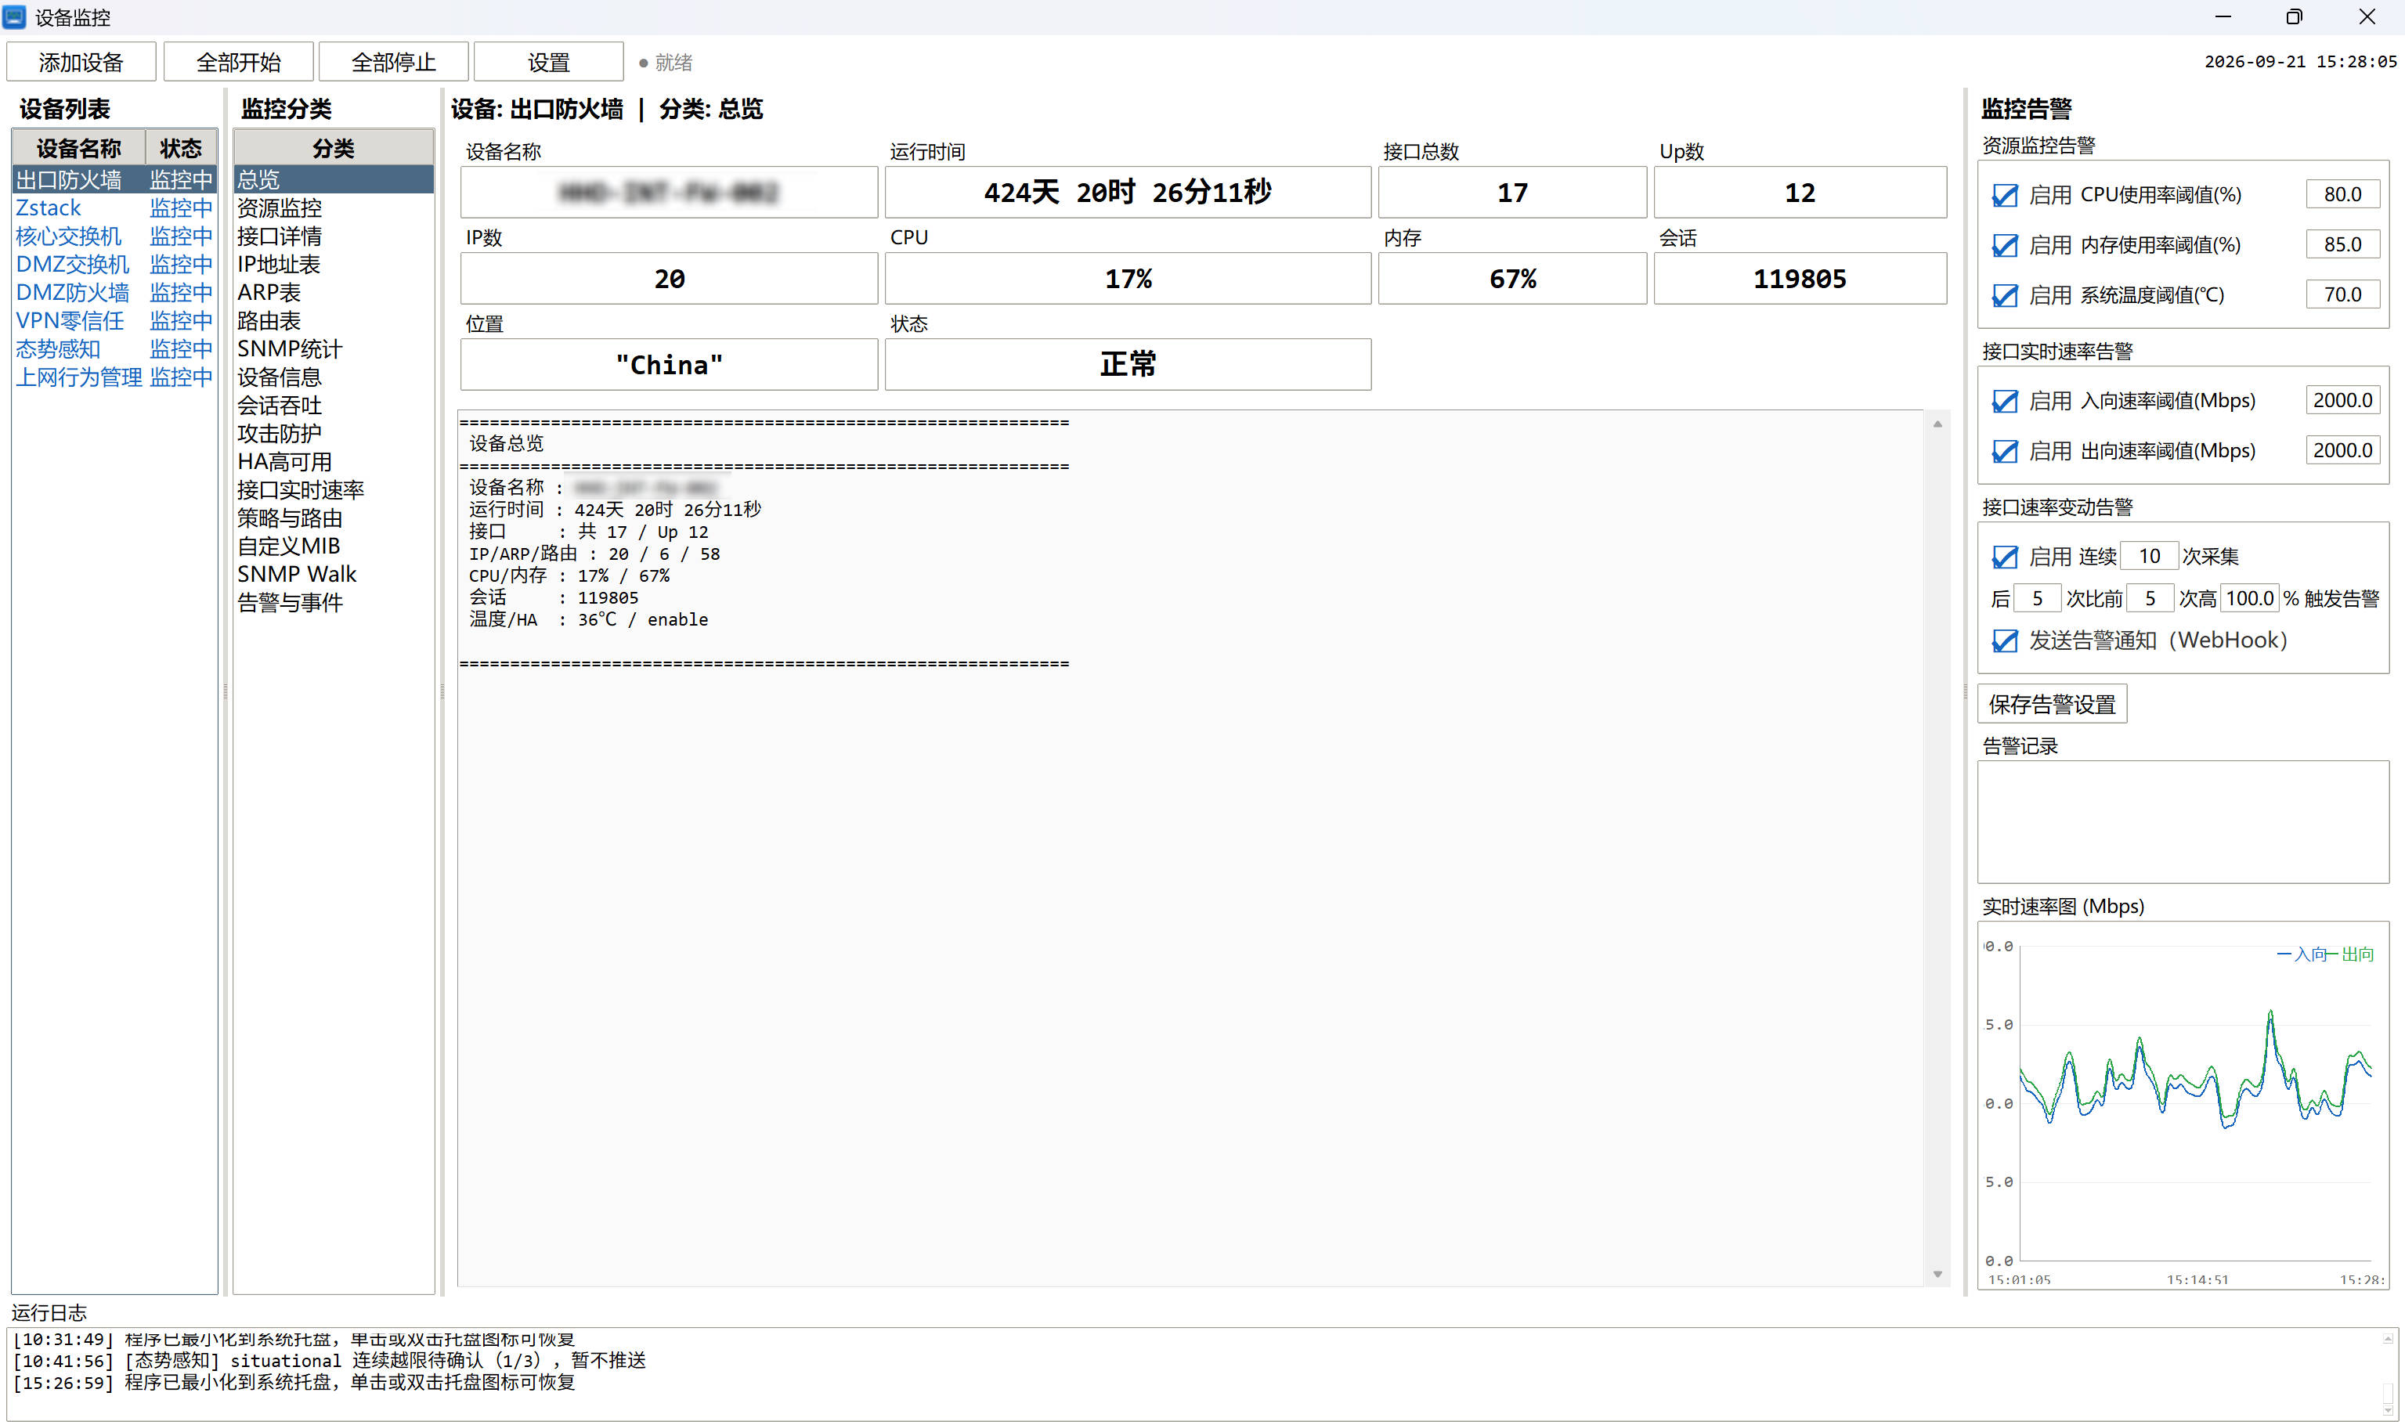Viewport: 2405px width, 1425px height.
Task: Click the 保存告警设置 button
Action: tap(2052, 704)
